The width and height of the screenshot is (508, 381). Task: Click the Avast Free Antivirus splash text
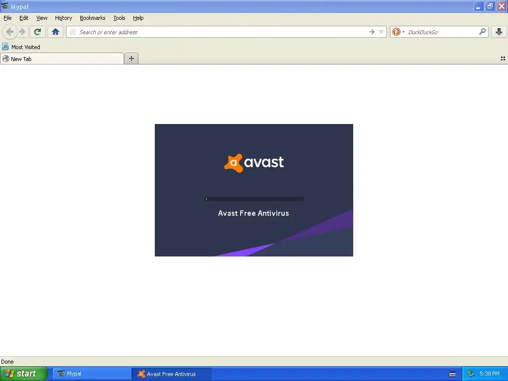coord(254,213)
